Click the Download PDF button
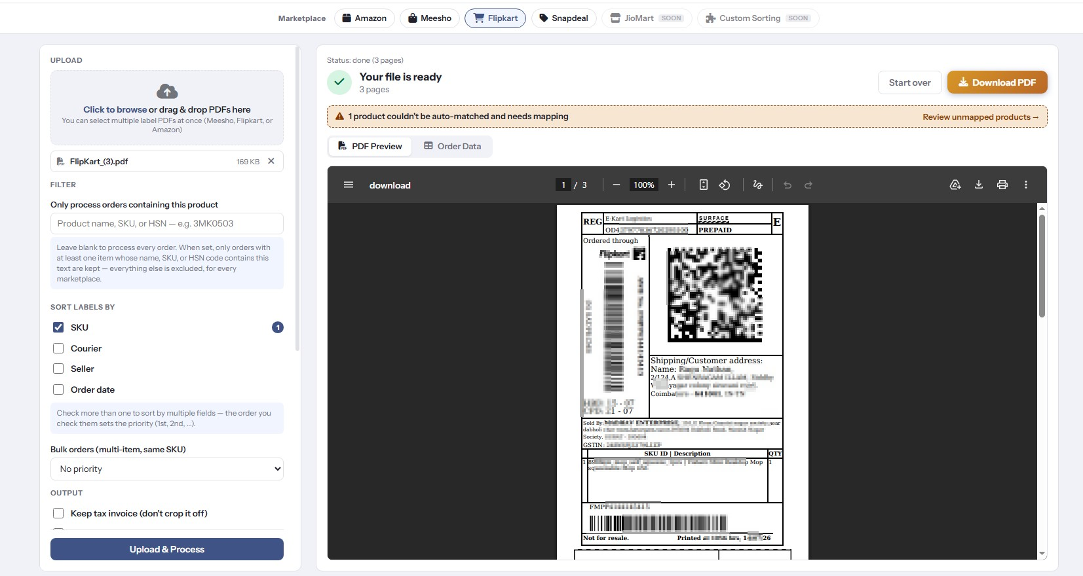Screen dimensions: 1083x576 [x=997, y=82]
